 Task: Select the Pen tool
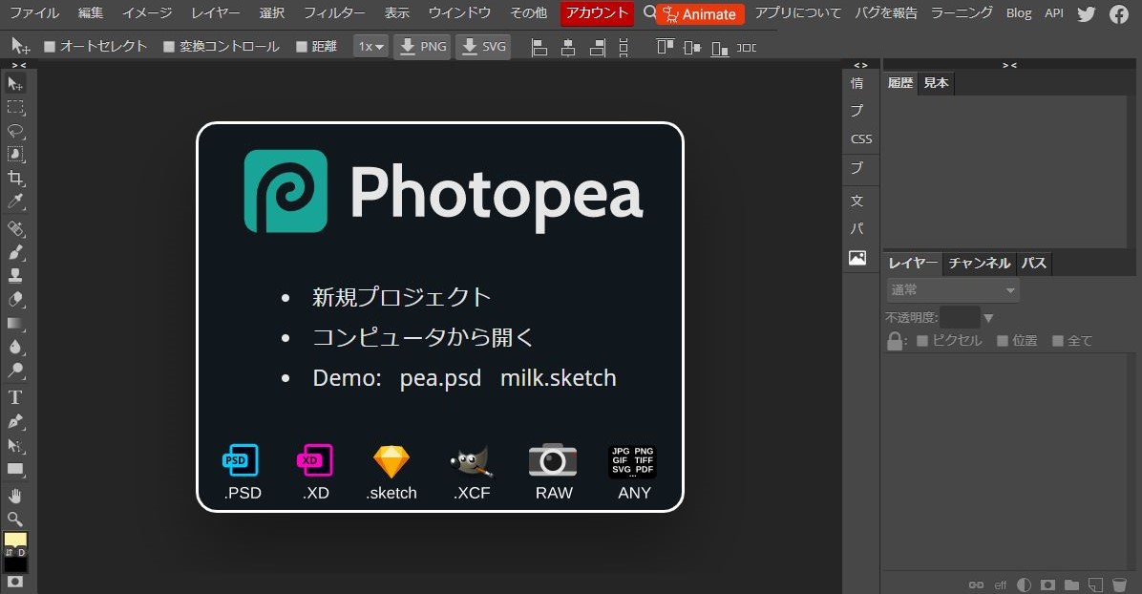[15, 421]
